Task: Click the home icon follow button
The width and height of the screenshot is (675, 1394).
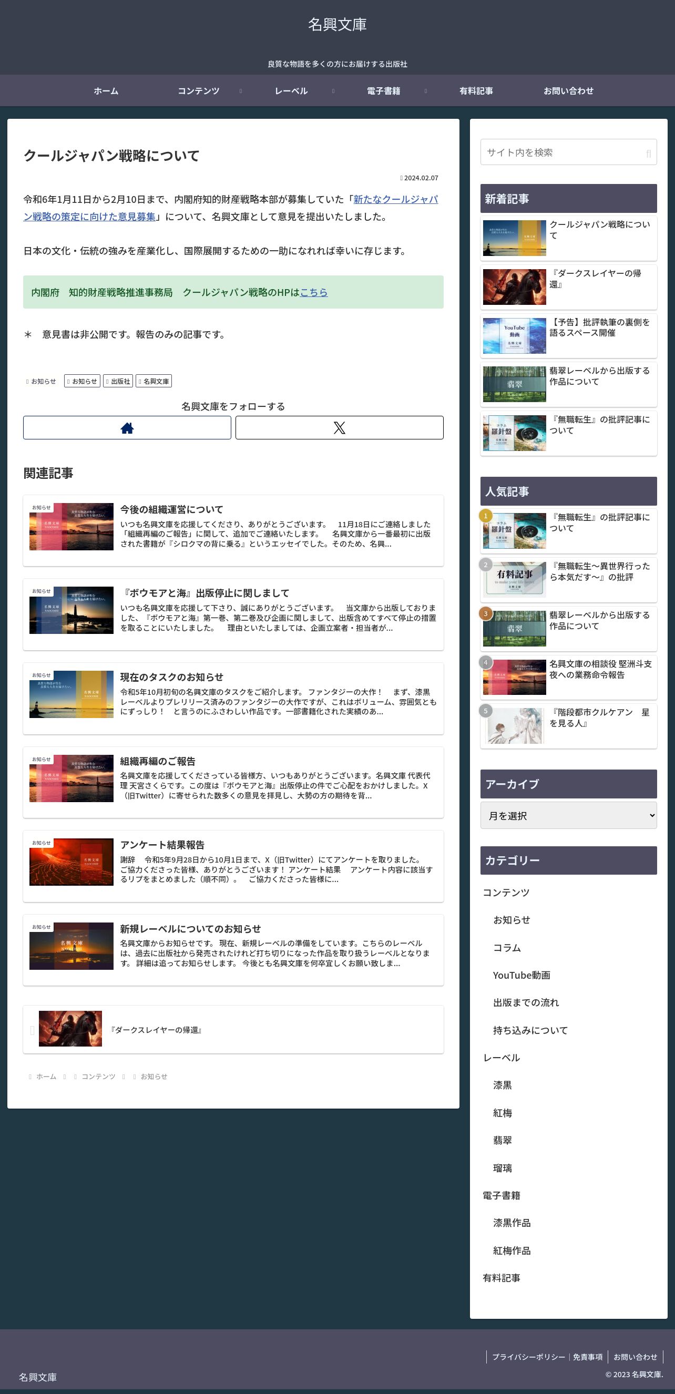Action: 127,427
